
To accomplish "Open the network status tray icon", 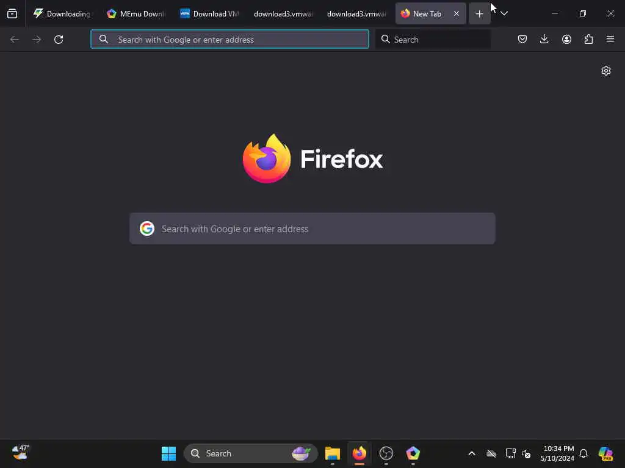I will coord(511,453).
